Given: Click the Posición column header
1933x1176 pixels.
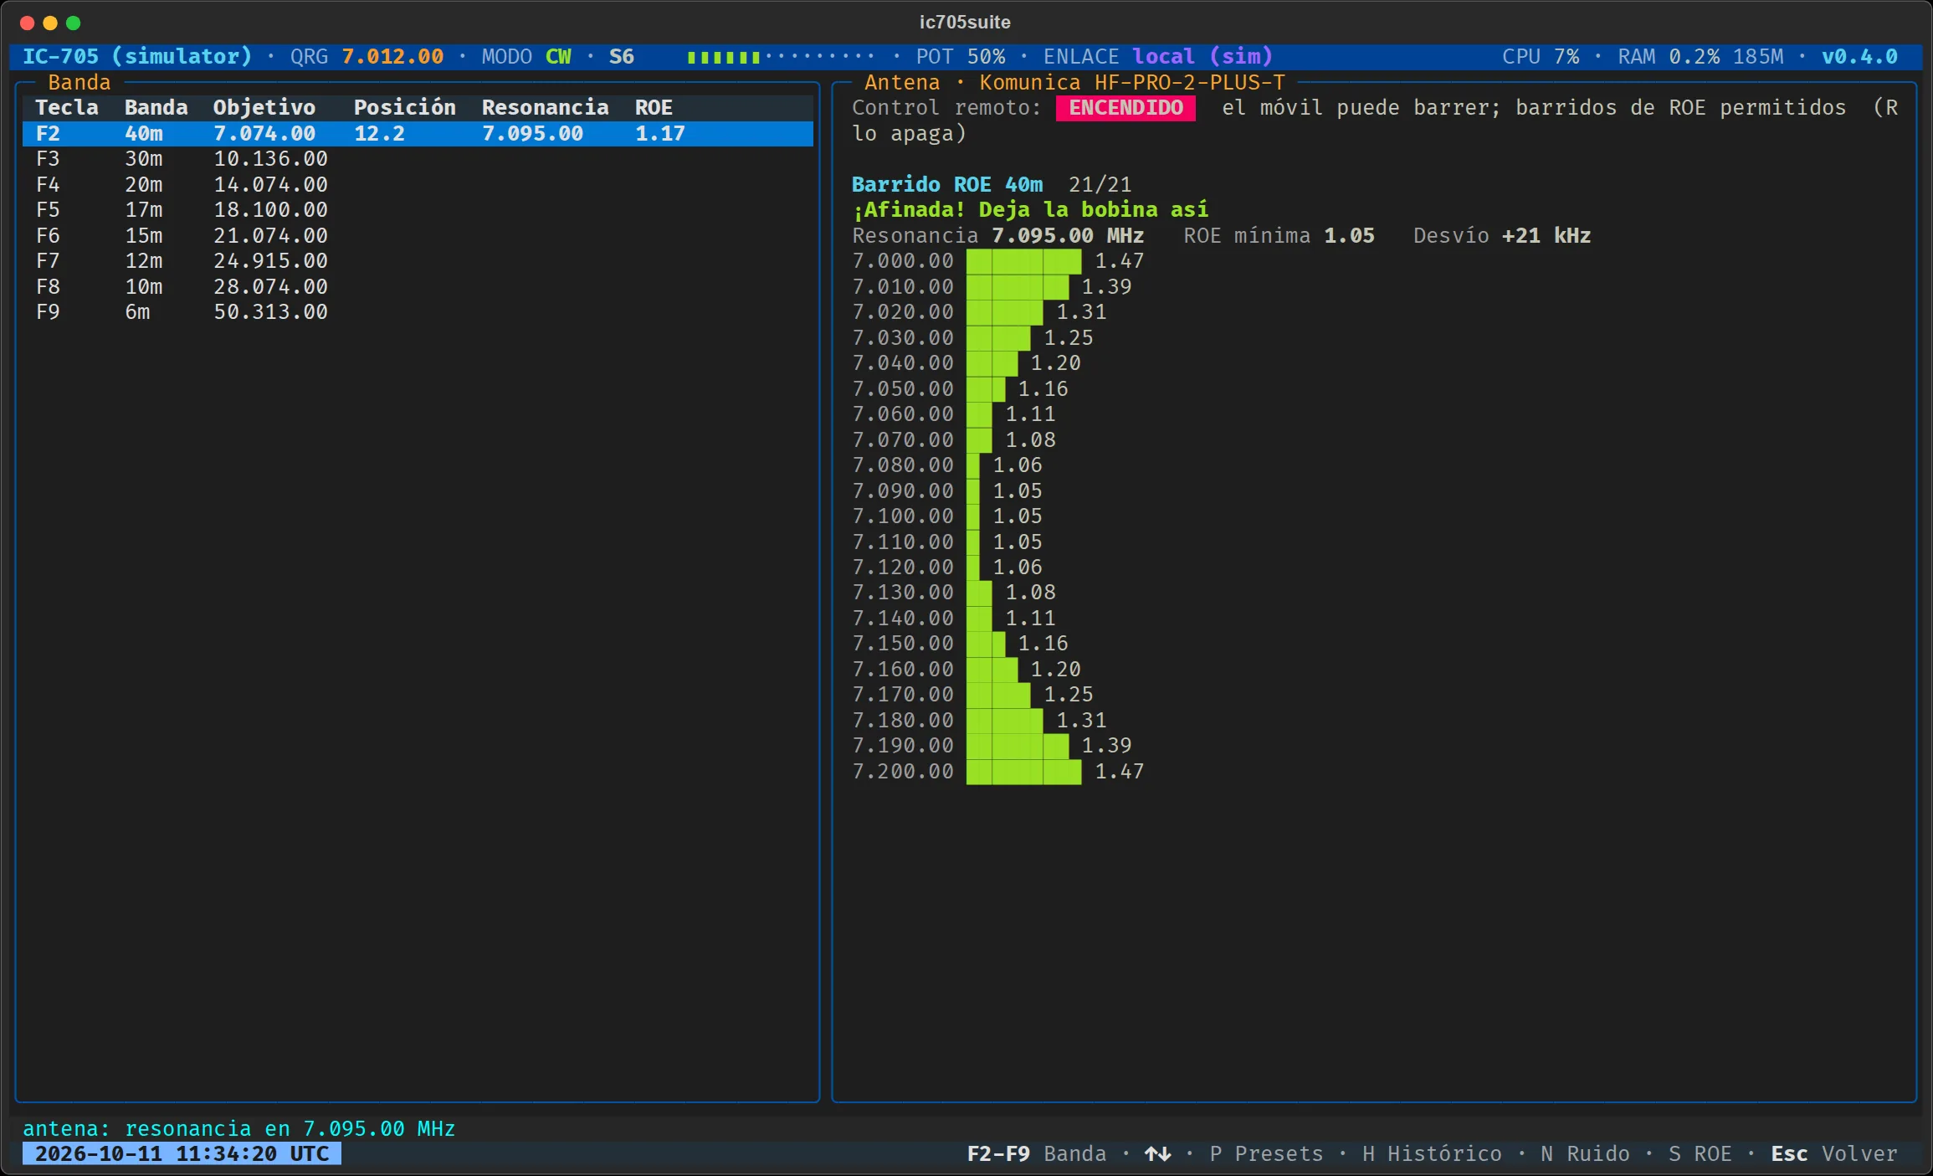Looking at the screenshot, I should pyautogui.click(x=405, y=107).
